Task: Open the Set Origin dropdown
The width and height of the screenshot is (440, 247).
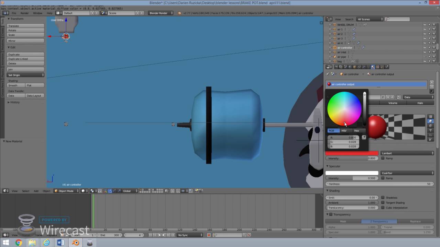Action: [x=26, y=75]
